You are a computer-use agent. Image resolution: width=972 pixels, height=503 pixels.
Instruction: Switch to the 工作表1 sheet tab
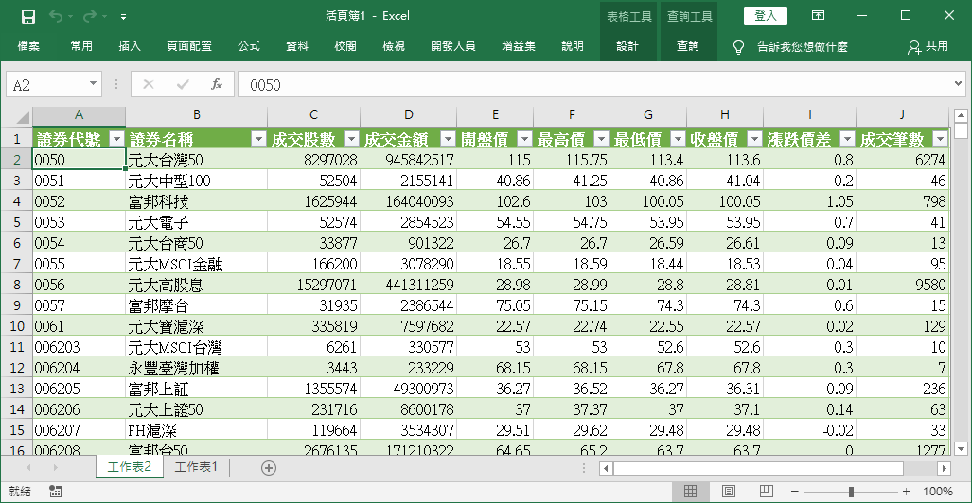point(197,467)
